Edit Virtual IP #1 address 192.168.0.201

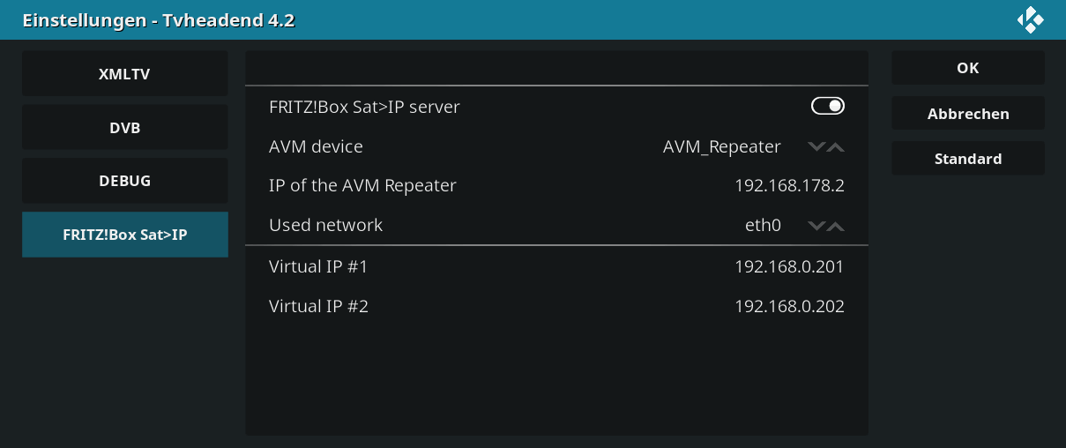556,266
